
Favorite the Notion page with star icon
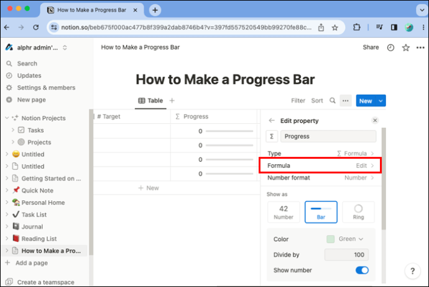coord(406,48)
